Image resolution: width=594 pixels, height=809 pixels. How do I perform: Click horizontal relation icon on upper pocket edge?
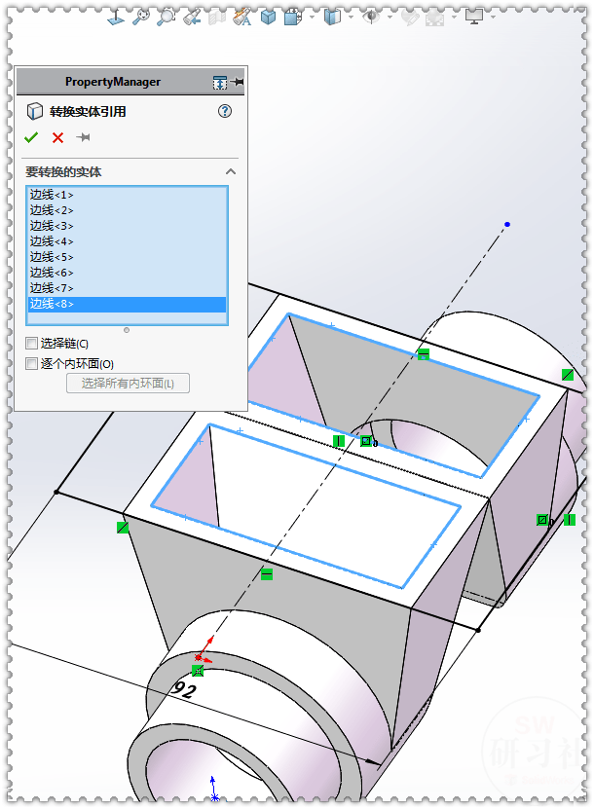click(x=424, y=354)
